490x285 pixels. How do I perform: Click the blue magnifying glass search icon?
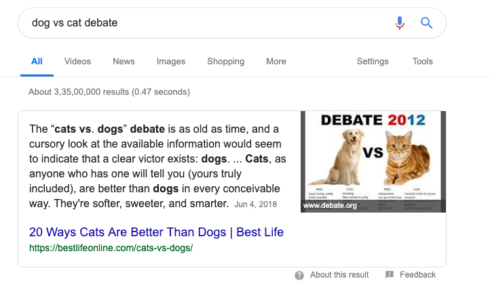(x=426, y=23)
